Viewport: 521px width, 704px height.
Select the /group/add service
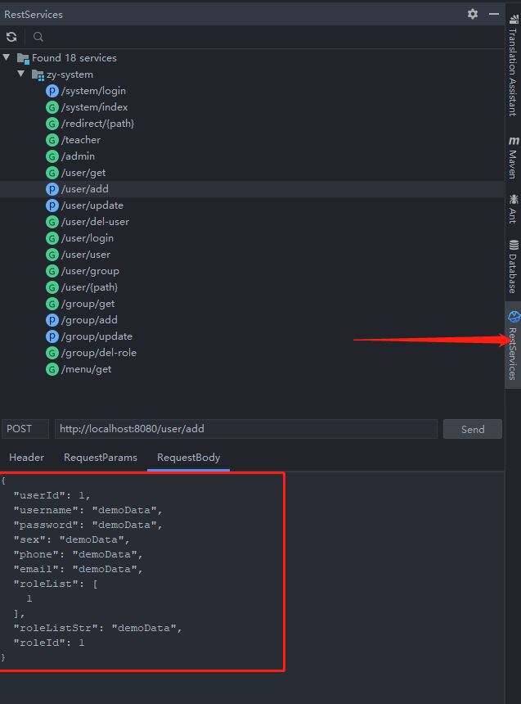click(89, 320)
